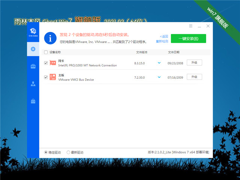Open the gear settings sidebar tab

(x=33, y=49)
